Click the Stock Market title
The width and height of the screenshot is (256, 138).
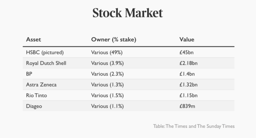click(127, 13)
